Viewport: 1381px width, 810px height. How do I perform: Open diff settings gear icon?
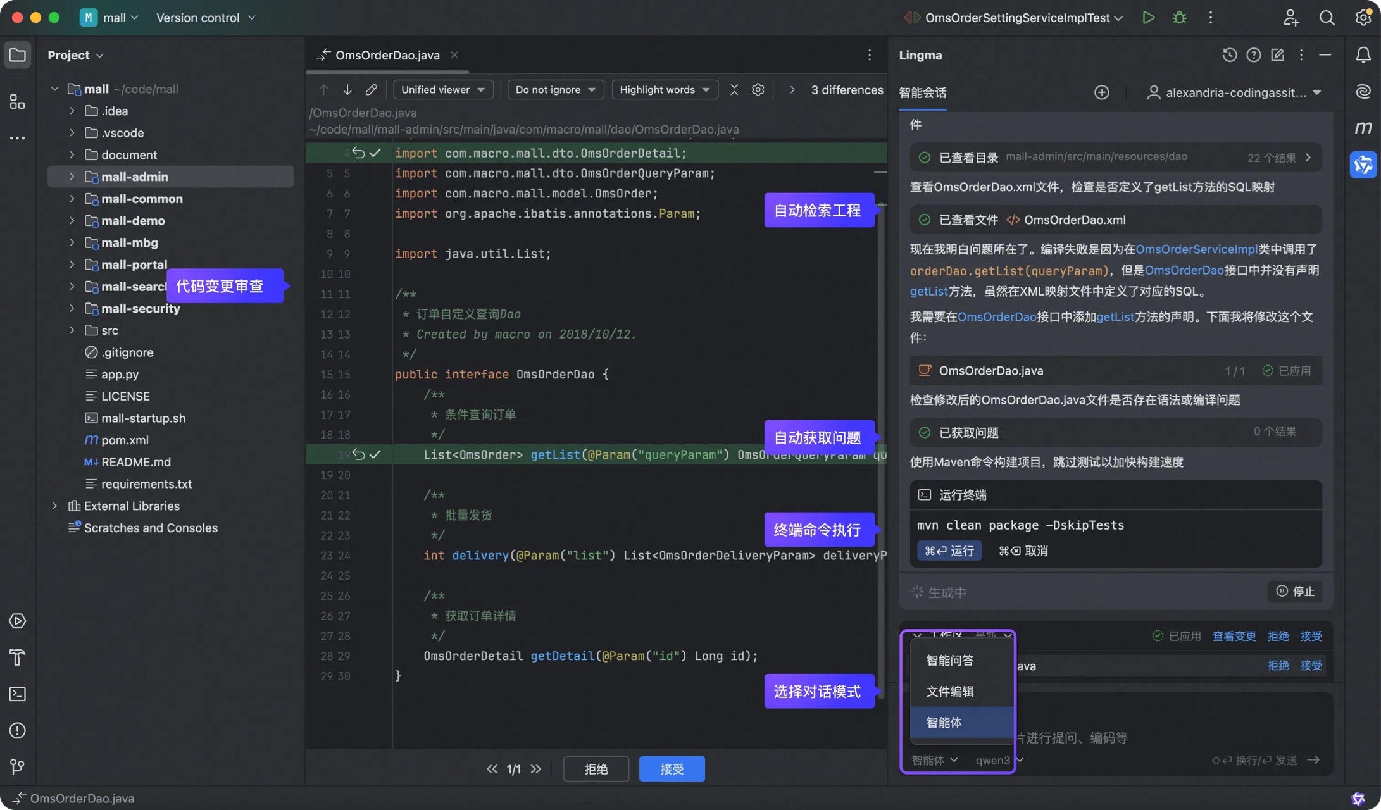click(x=758, y=90)
